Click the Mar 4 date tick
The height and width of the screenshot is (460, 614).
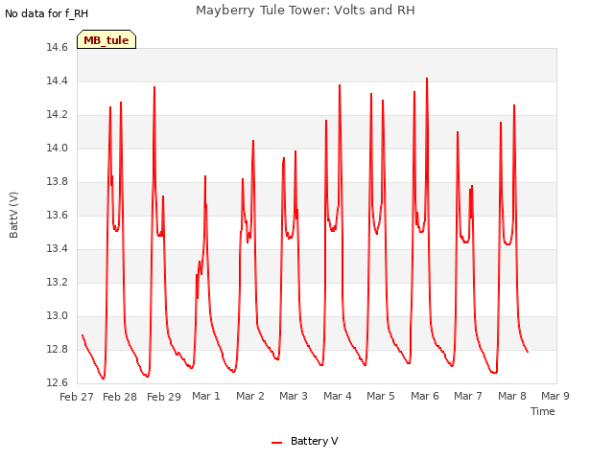click(x=337, y=396)
